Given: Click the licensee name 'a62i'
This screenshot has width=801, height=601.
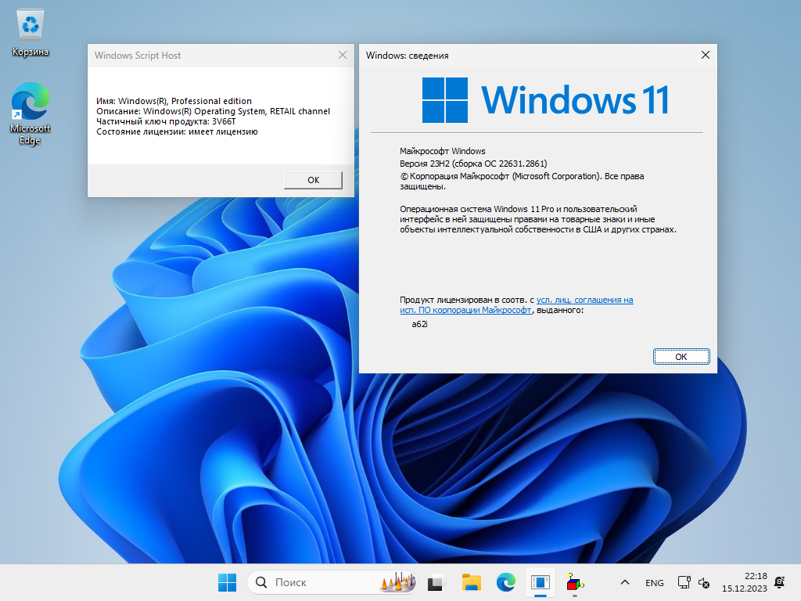Looking at the screenshot, I should pos(419,324).
